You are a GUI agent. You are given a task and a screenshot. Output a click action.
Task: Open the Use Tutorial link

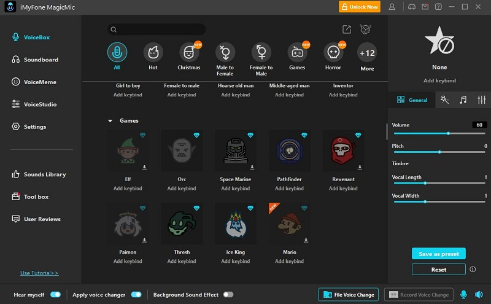click(x=39, y=273)
